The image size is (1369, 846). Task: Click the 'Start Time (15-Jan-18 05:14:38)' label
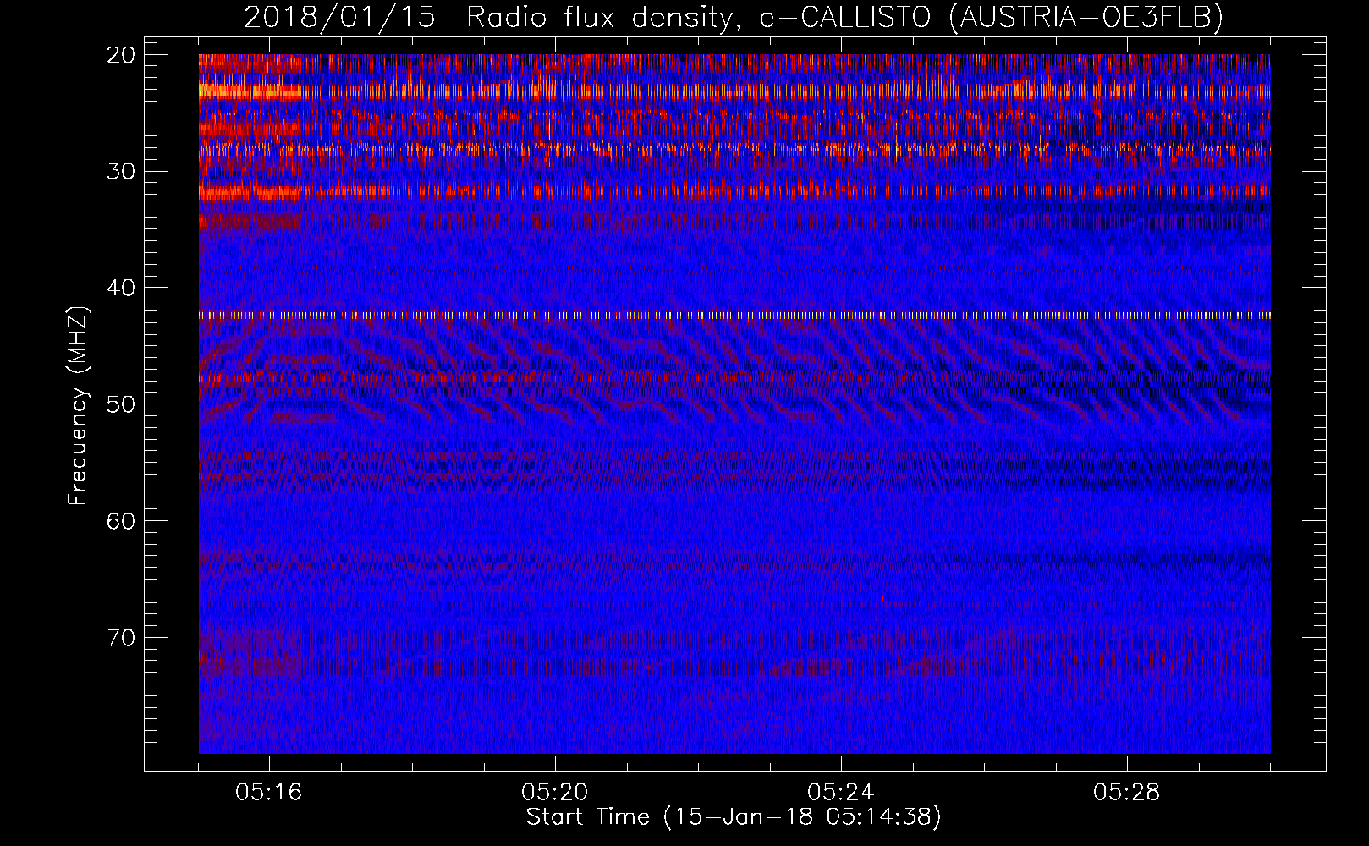click(734, 817)
